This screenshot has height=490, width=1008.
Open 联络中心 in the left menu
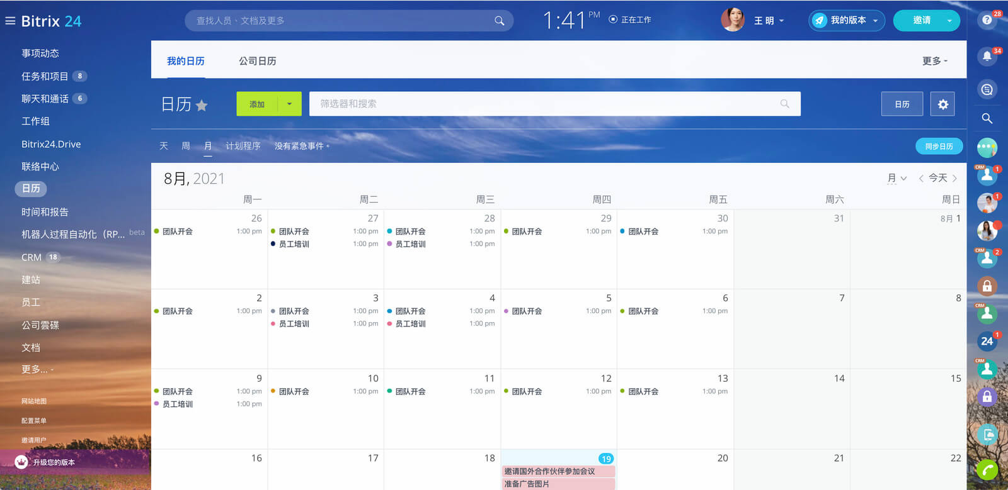(40, 167)
